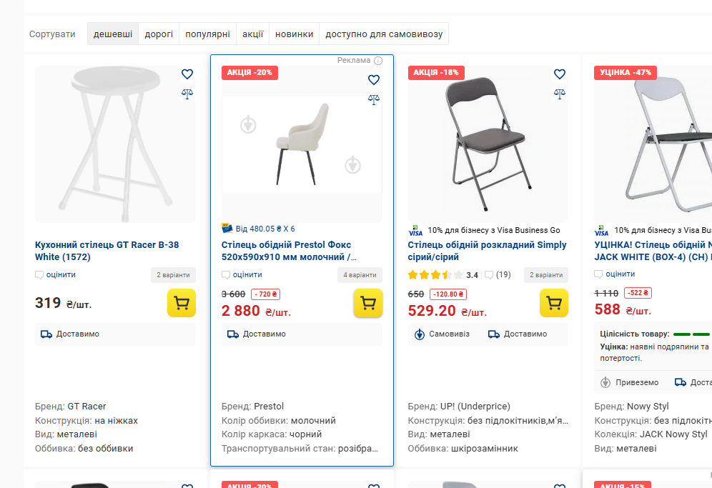Add the 319 ₴ stool to cart
Viewport: 712px width, 488px height.
182,303
